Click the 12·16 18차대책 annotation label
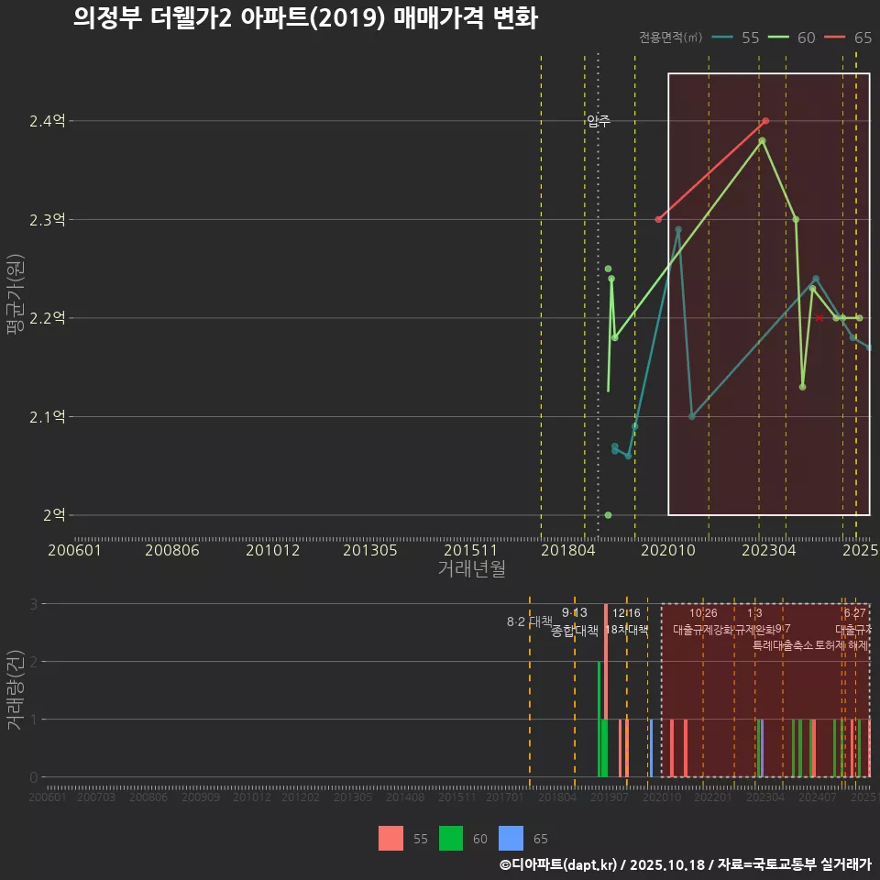The image size is (880, 880). (x=629, y=620)
